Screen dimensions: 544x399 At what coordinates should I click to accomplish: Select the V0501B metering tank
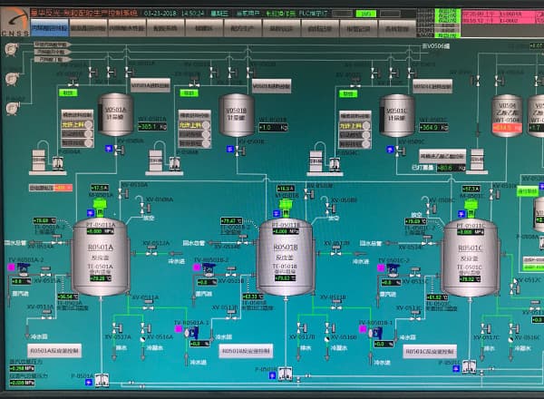pyautogui.click(x=235, y=115)
